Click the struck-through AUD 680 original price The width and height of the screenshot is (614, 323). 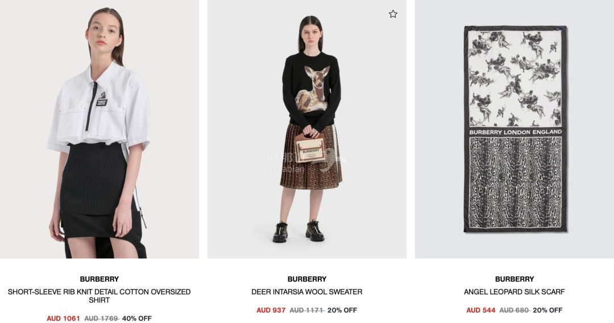[515, 310]
